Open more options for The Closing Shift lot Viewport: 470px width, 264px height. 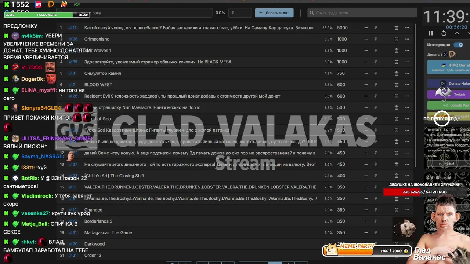coord(407,176)
